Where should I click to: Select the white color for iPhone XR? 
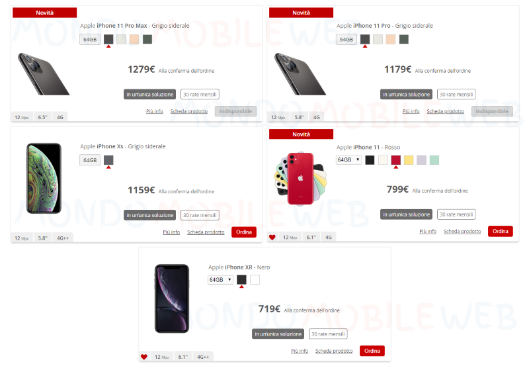255,279
